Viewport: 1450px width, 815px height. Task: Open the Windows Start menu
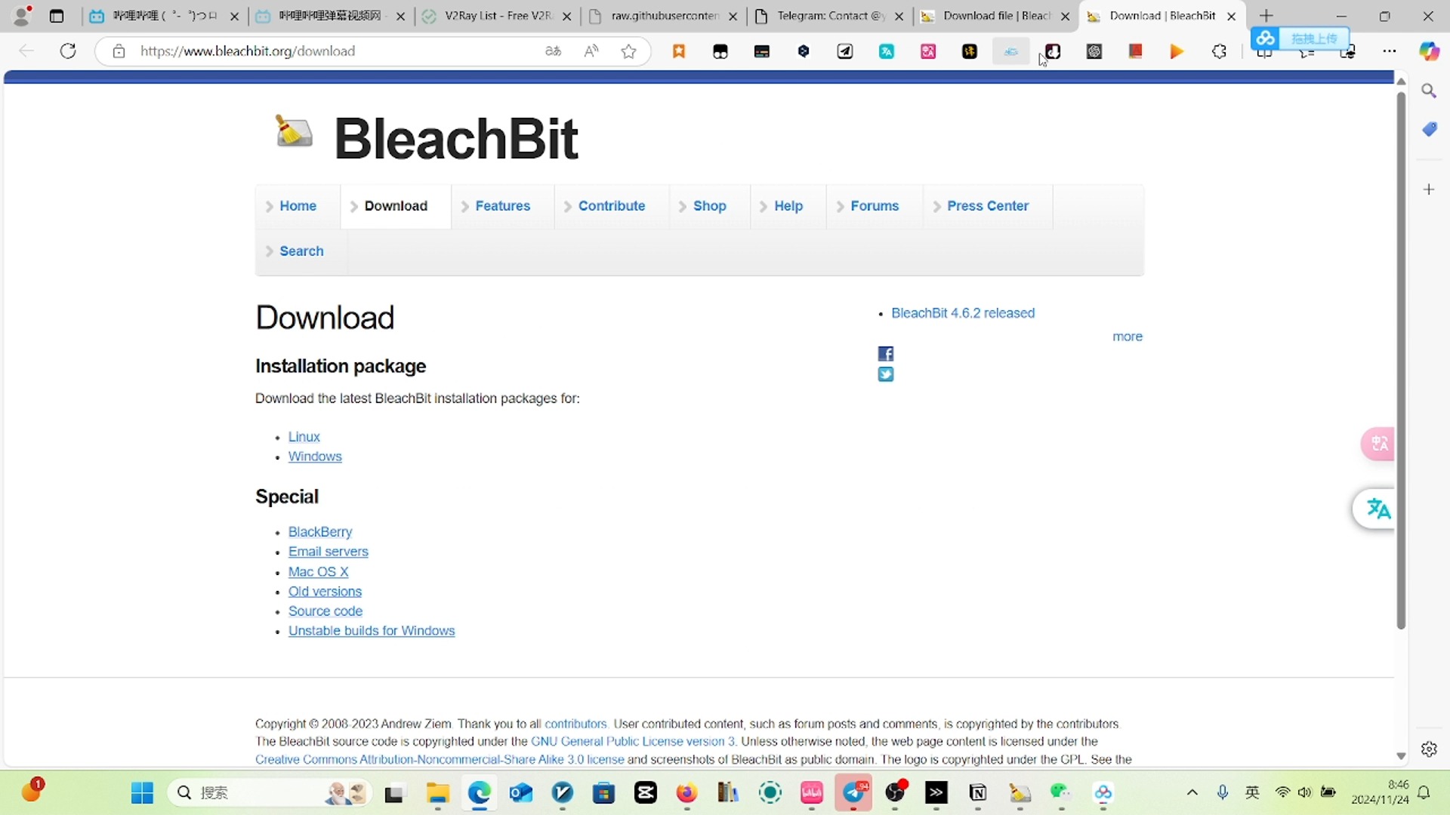pos(142,793)
